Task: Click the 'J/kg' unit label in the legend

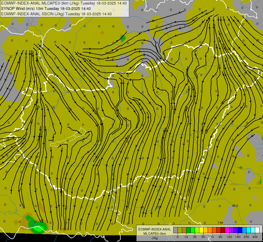Action: click(x=154, y=238)
